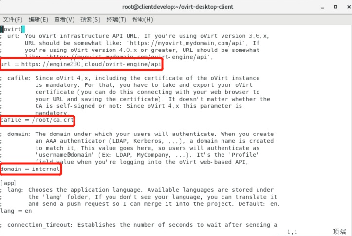352x236 pixels.
Task: Open the 搜索(S) menu
Action: point(91,20)
